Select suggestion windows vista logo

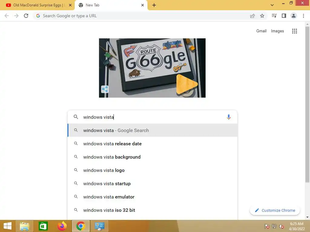click(x=153, y=170)
